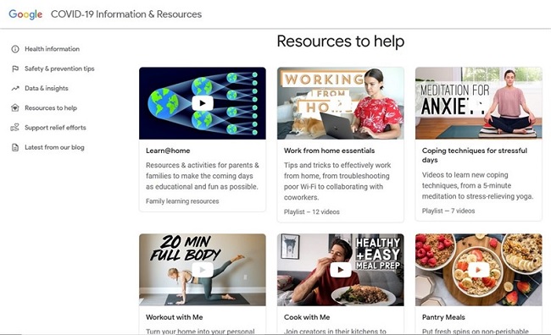Select Safety & prevention tips in sidebar
Image resolution: width=551 pixels, height=335 pixels.
point(59,69)
